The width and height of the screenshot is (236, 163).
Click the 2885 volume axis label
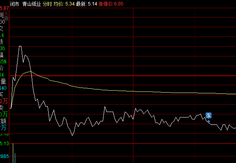coord(4,157)
